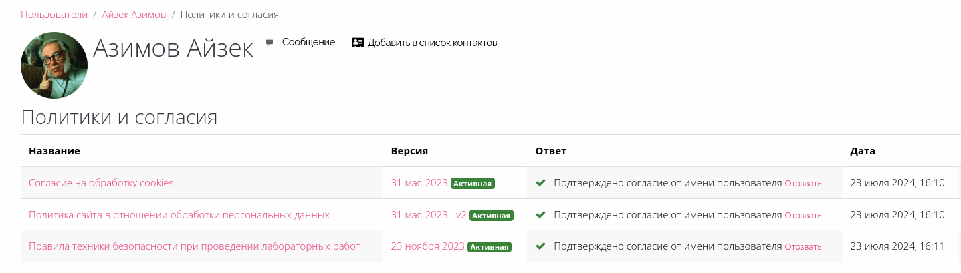Open Политика сайта в отношении обработки персональных данных

coord(179,214)
